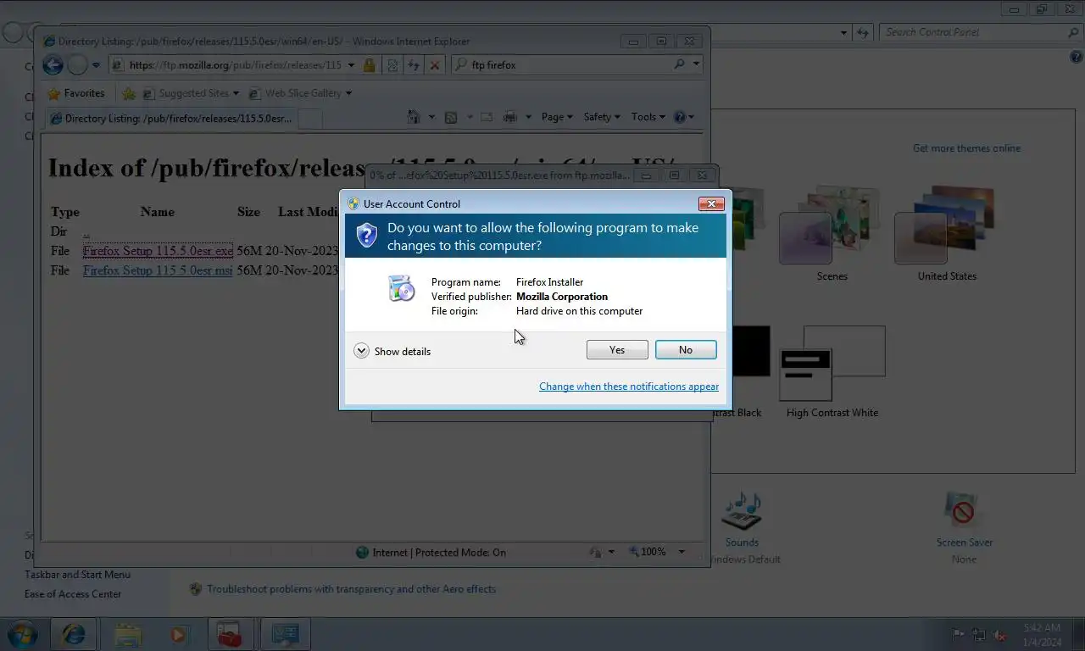
Task: Open the recent pages dropdown beside Forward
Action: tap(96, 64)
